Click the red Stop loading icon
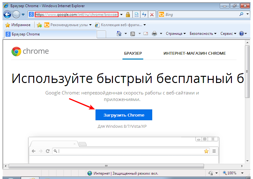The height and width of the screenshot is (179, 253). click(152, 15)
